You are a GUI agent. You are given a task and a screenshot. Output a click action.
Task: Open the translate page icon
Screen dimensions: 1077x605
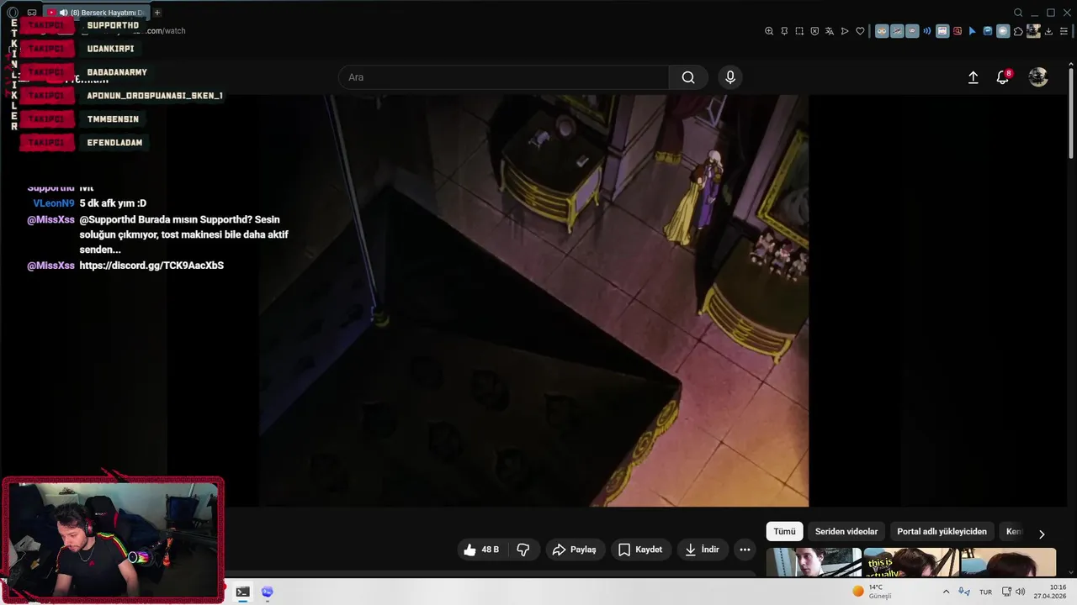click(830, 31)
